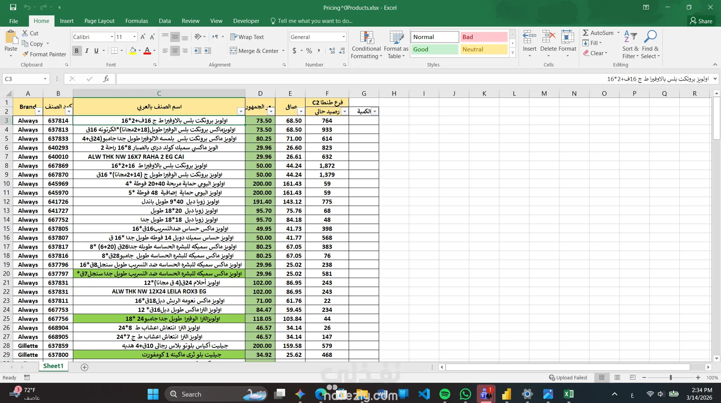
Task: Save the workbook with the floppy icon
Action: click(13, 7)
